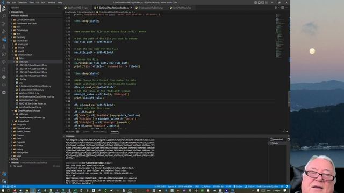Open the Terminal menu

coord(52,2)
